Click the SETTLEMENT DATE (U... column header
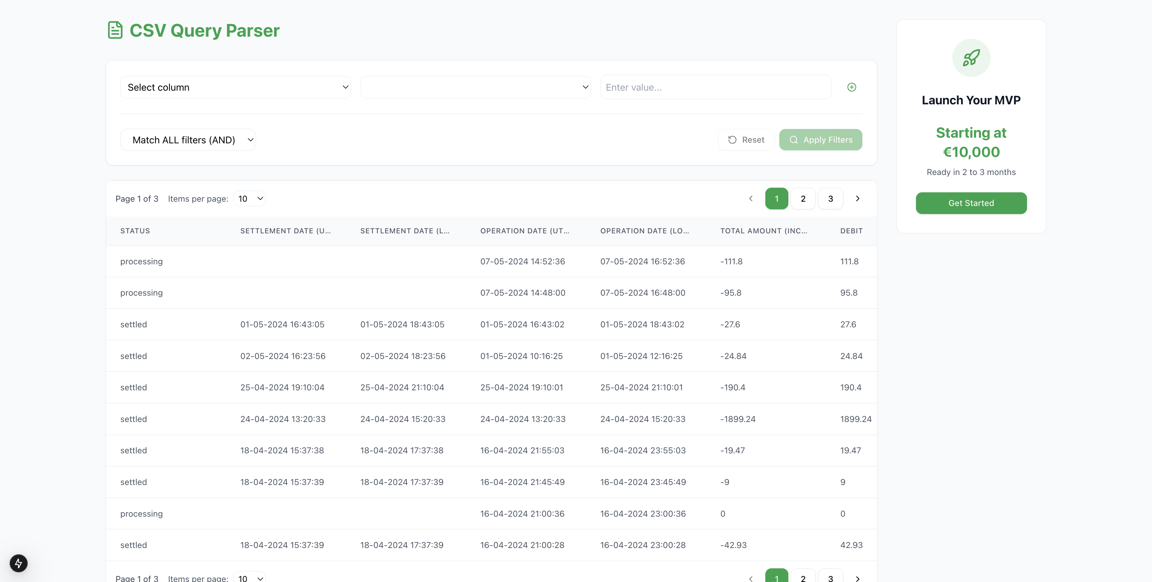This screenshot has height=582, width=1152. pos(286,231)
